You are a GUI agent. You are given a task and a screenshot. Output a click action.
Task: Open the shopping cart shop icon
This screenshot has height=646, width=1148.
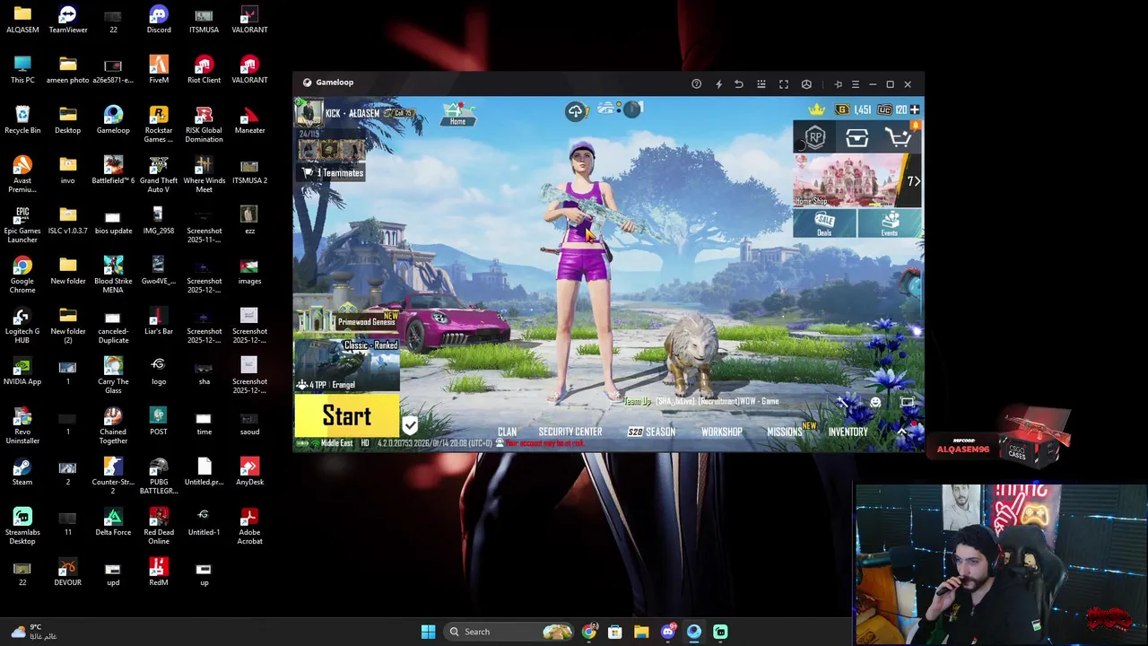coord(898,137)
